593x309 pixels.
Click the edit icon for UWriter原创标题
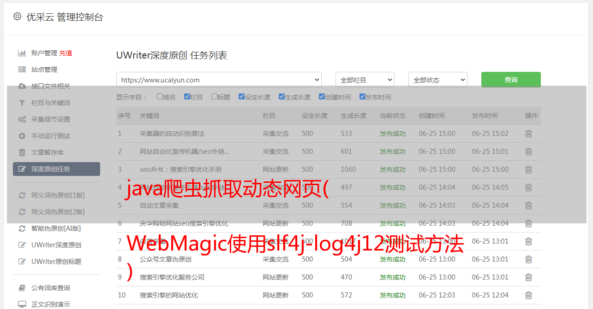click(x=22, y=262)
